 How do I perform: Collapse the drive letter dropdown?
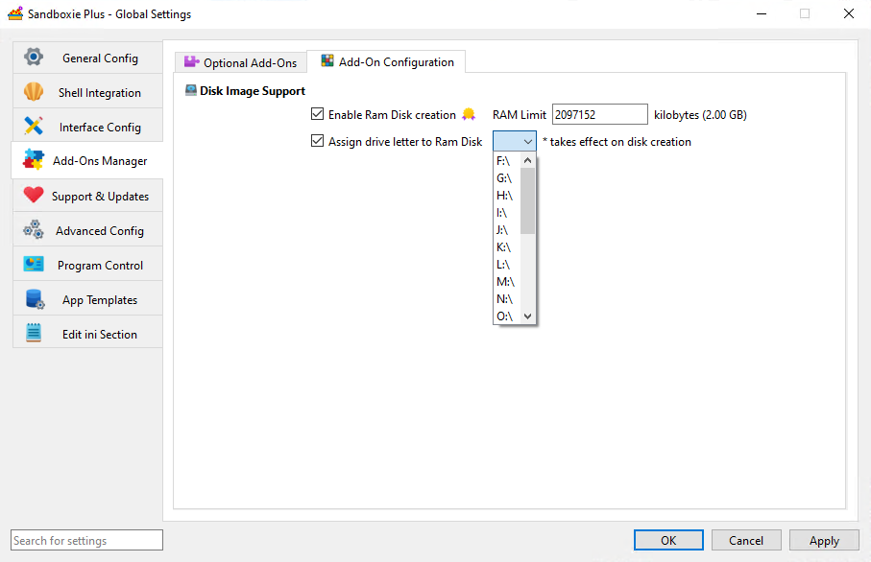coord(528,141)
